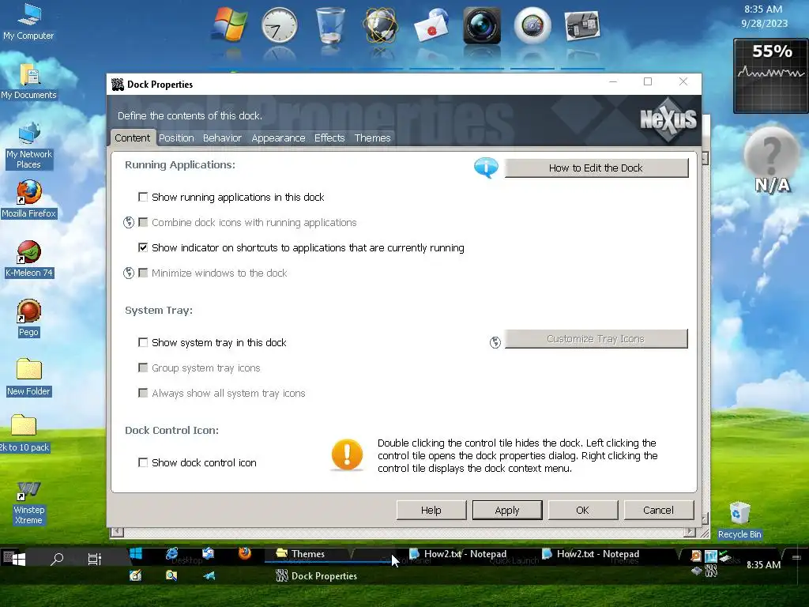Viewport: 809px width, 607px height.
Task: Click horizontal scrollbar left arrow behind the dialog
Action: pyautogui.click(x=117, y=532)
